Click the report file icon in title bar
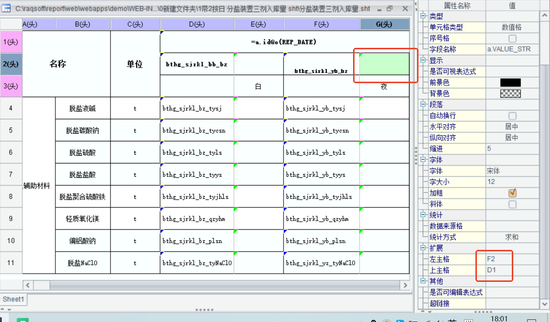 coord(7,8)
